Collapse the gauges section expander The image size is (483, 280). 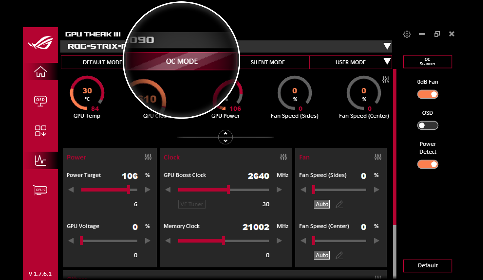click(x=225, y=137)
